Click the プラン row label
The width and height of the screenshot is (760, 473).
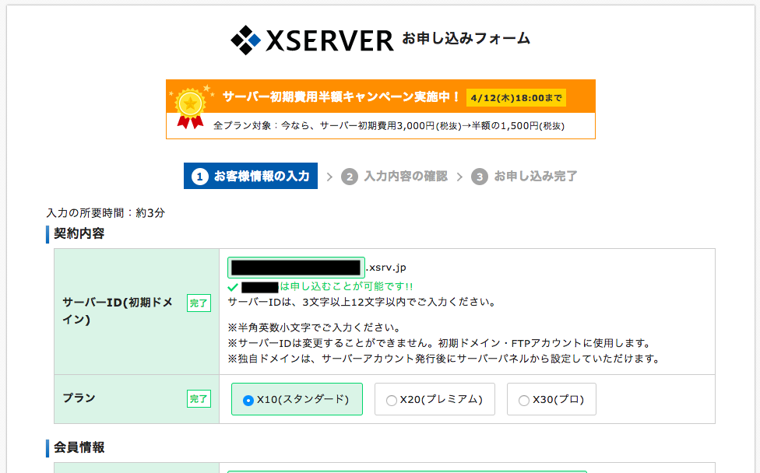79,398
